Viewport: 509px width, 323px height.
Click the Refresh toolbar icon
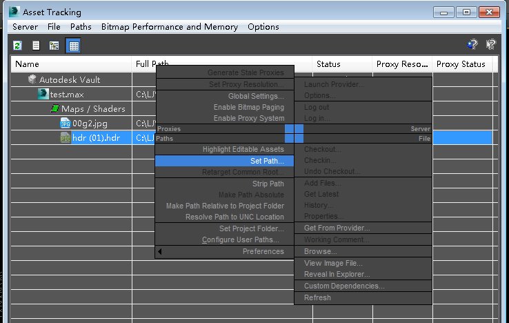[x=17, y=46]
